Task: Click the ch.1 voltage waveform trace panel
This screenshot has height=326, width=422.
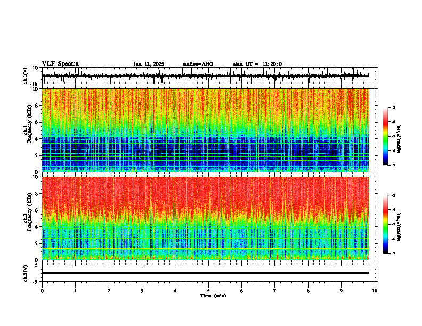Action: (x=208, y=76)
